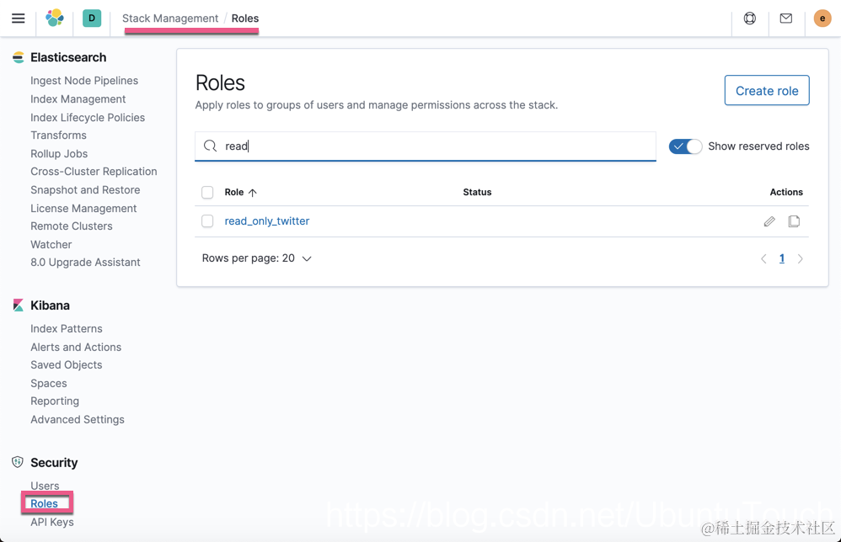Open Cross-Cluster Replication

tap(94, 172)
